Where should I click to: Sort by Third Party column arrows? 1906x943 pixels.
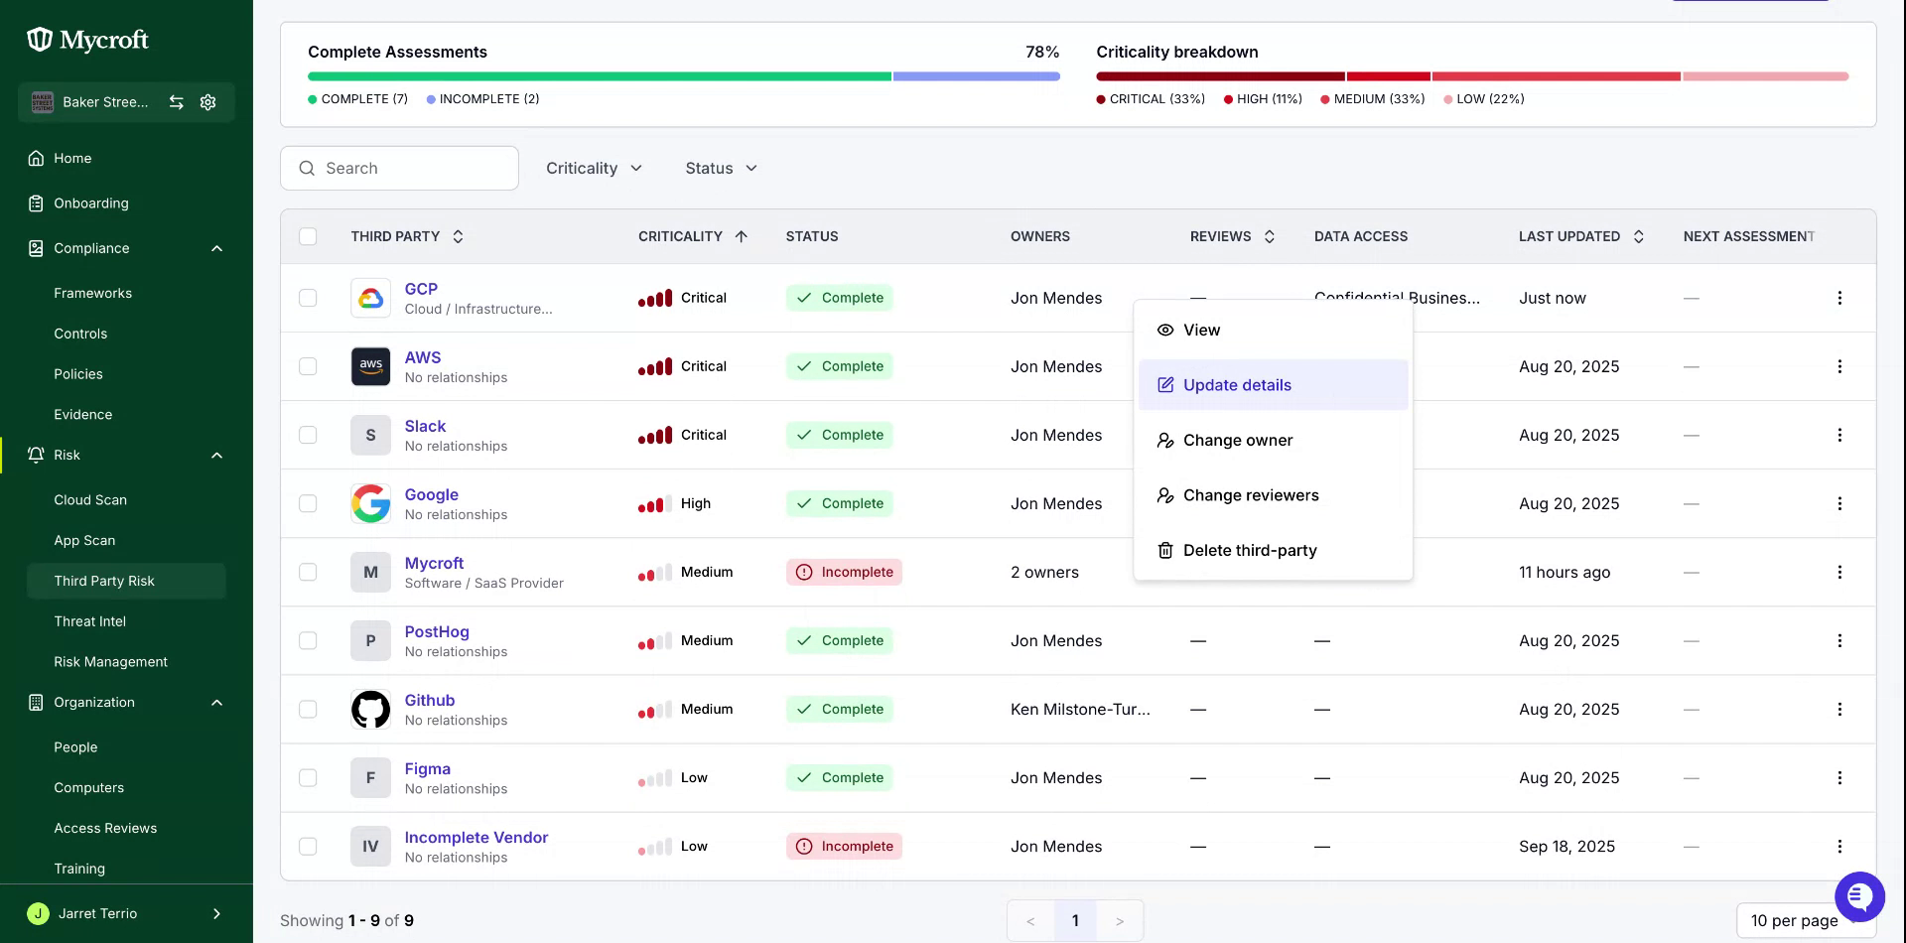(x=458, y=236)
